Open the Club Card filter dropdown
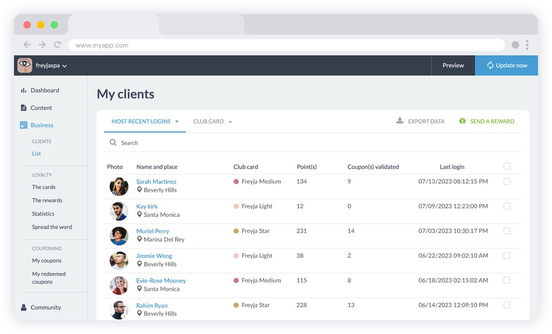Screen dimensions: 552x334 tap(213, 122)
